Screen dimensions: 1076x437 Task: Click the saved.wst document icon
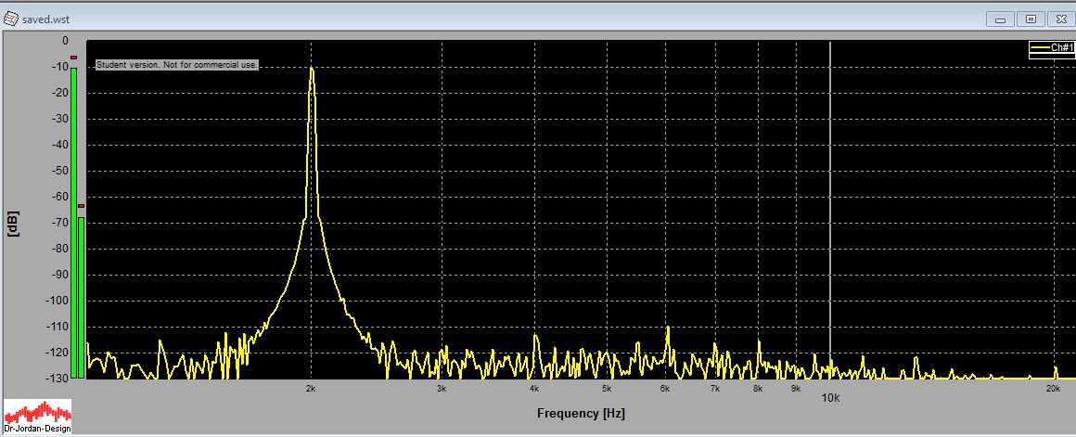(10, 19)
